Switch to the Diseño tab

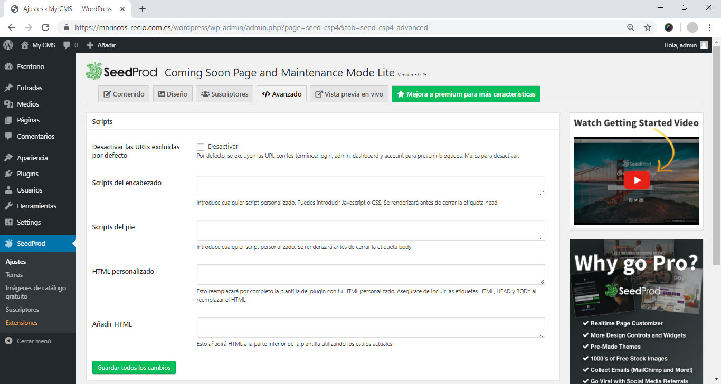(x=173, y=94)
